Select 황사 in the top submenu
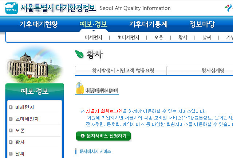This screenshot has height=158, width=233. pos(183,37)
